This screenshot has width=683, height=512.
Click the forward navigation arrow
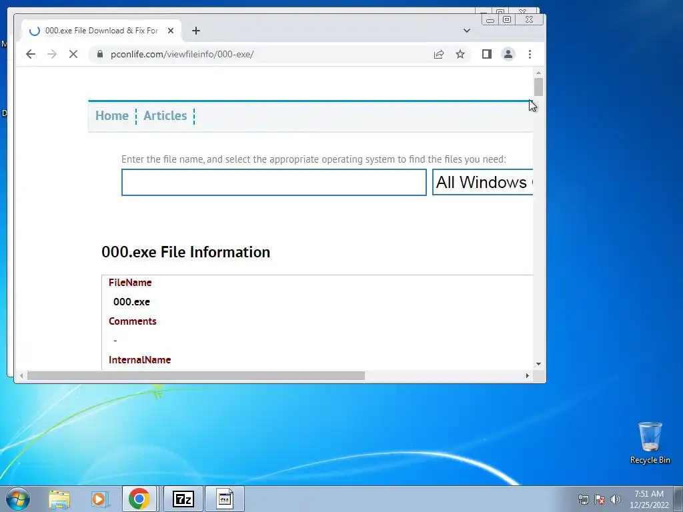[x=52, y=54]
